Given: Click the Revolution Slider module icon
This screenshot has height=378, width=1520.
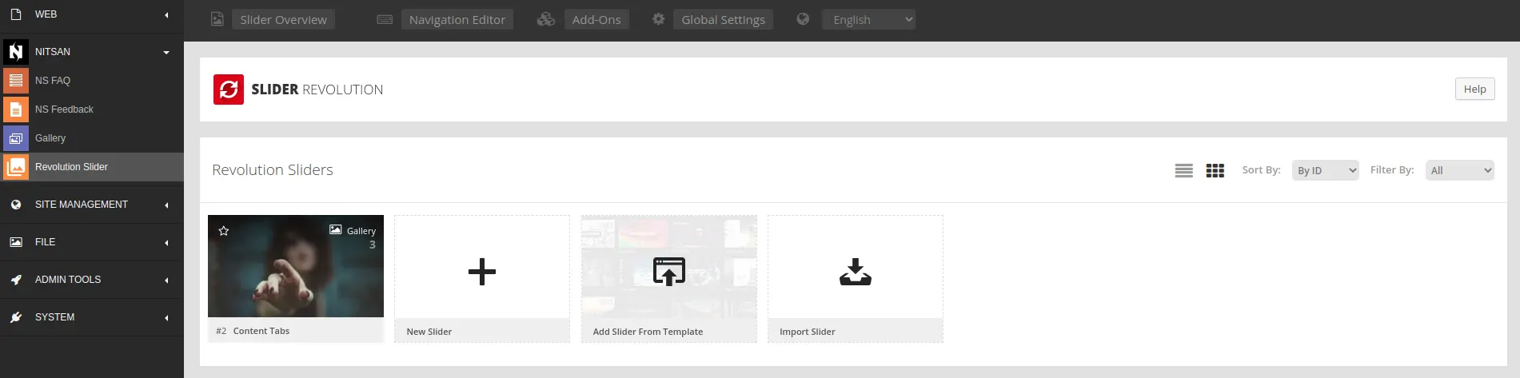Looking at the screenshot, I should tap(15, 167).
